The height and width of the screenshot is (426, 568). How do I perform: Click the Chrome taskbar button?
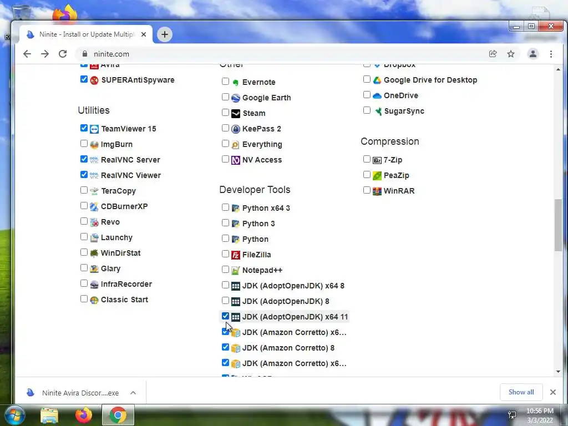(118, 415)
